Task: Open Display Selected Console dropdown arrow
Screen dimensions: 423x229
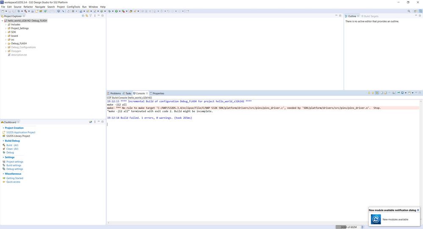Action: pos(406,93)
